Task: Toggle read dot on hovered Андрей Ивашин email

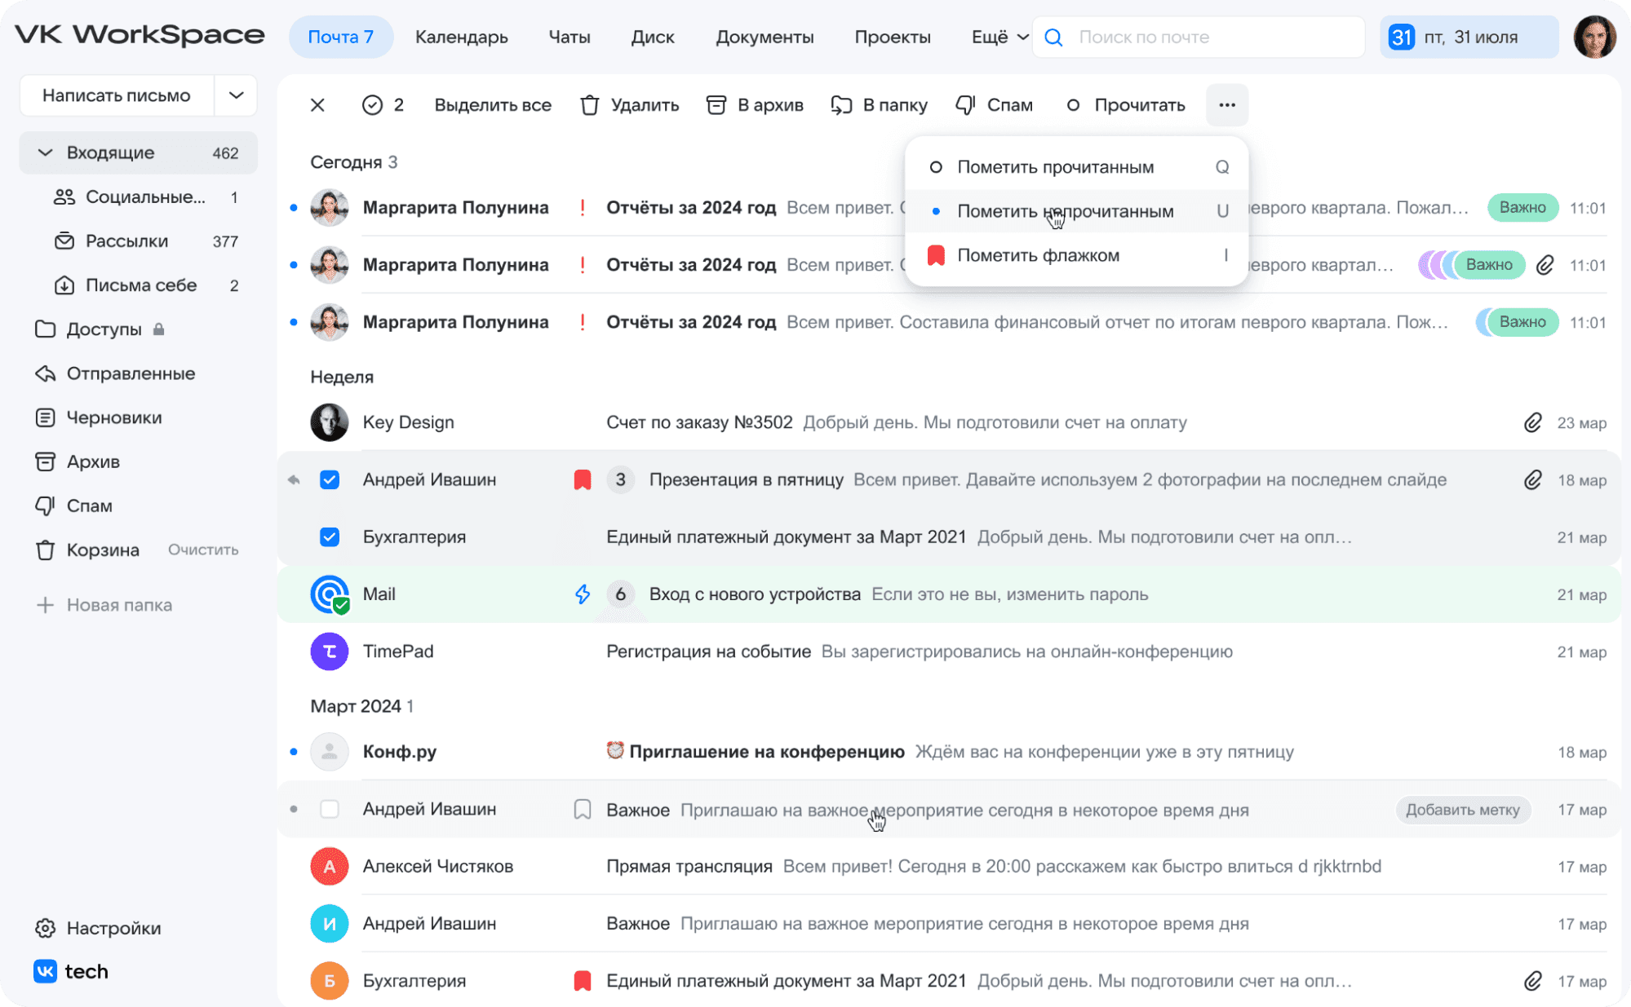Action: coord(294,809)
